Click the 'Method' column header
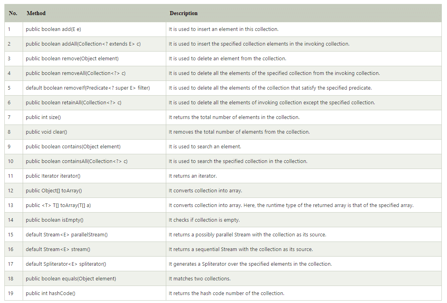 pos(94,13)
